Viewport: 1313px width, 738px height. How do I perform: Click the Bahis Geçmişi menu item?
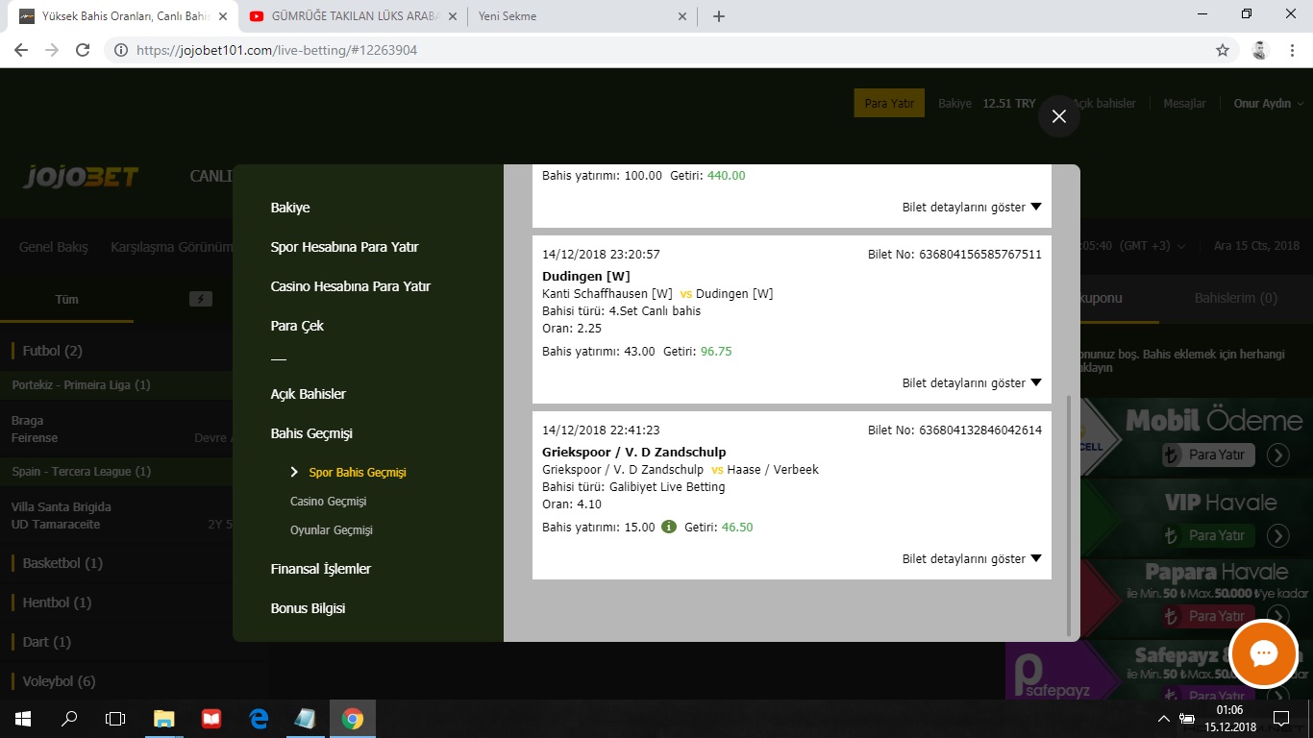pyautogui.click(x=313, y=433)
